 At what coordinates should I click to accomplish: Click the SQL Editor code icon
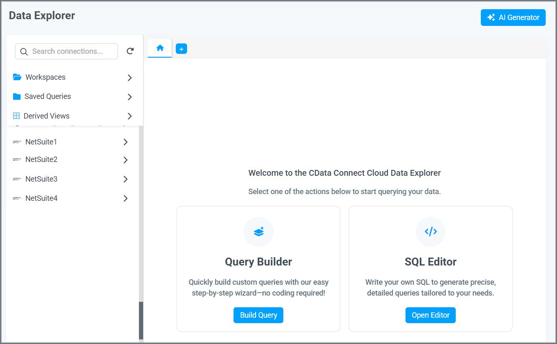430,231
